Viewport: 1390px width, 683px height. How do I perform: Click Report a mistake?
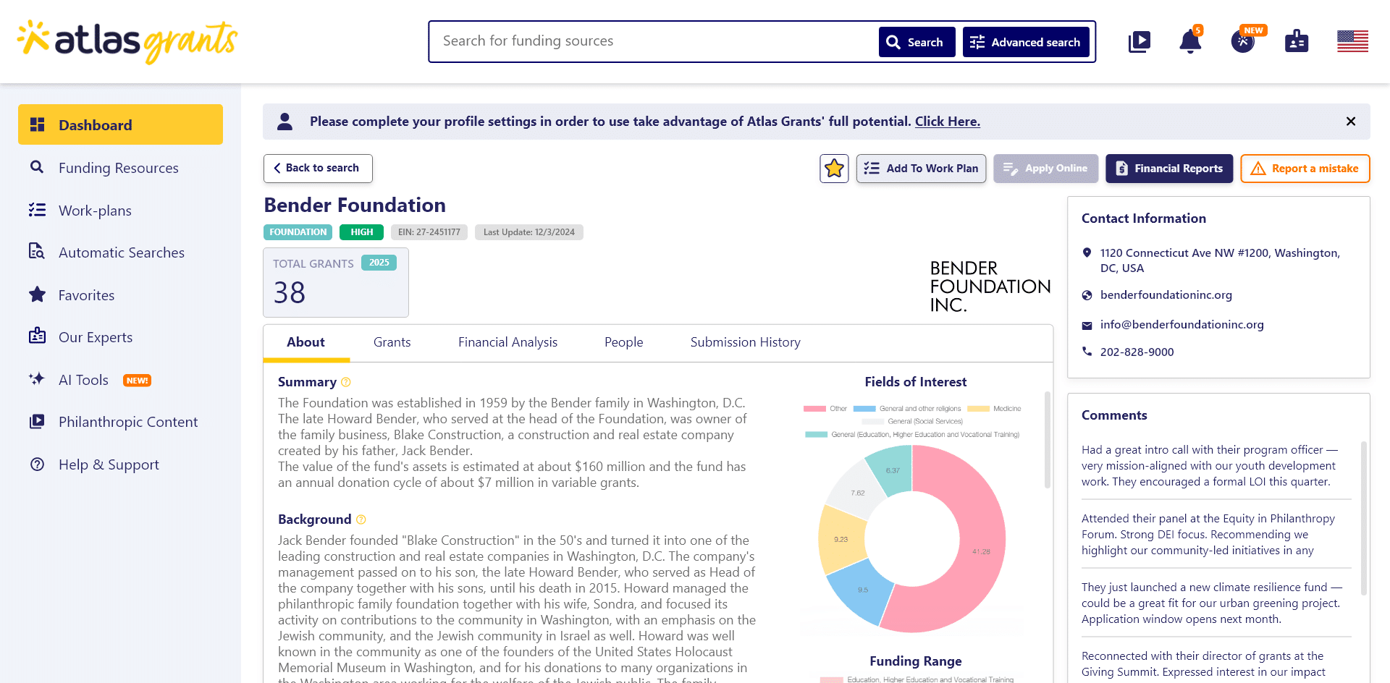click(1305, 169)
